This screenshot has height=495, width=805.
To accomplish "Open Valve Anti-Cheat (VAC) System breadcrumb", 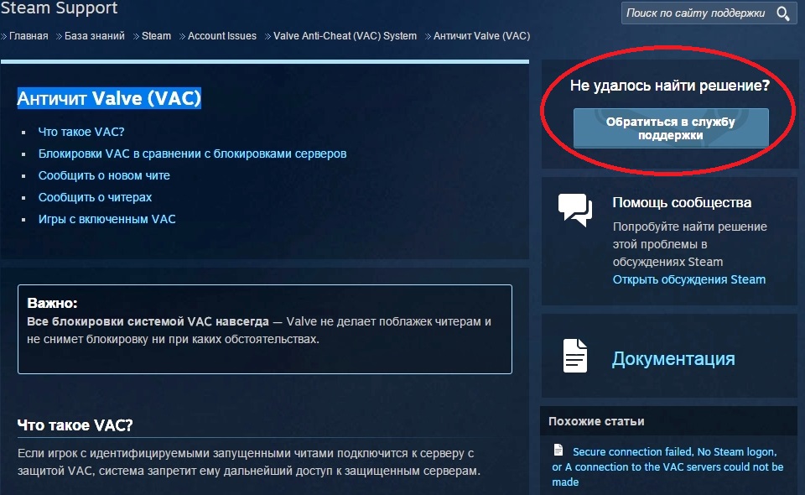I will pos(345,36).
